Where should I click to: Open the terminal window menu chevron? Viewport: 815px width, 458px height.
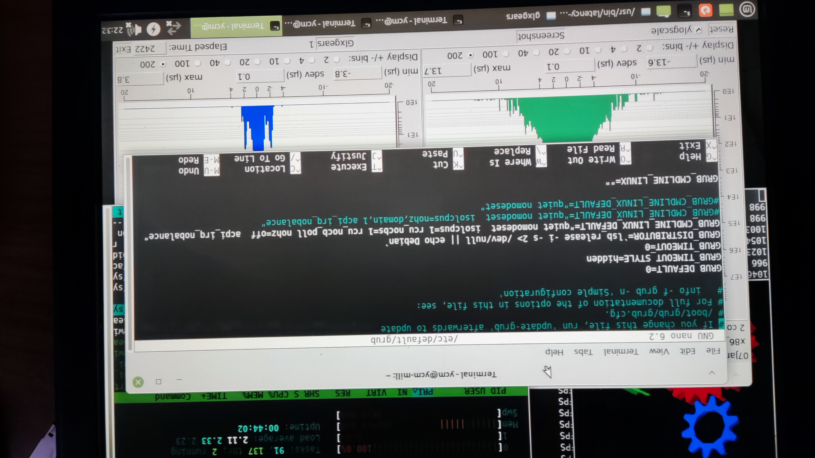[712, 373]
